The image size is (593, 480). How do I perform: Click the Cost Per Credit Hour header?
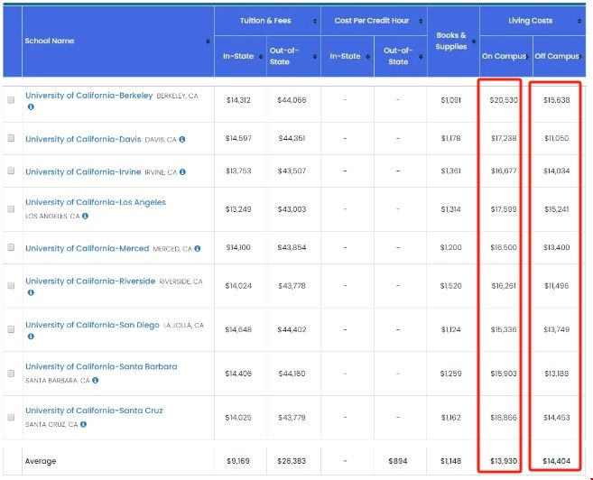click(x=372, y=21)
